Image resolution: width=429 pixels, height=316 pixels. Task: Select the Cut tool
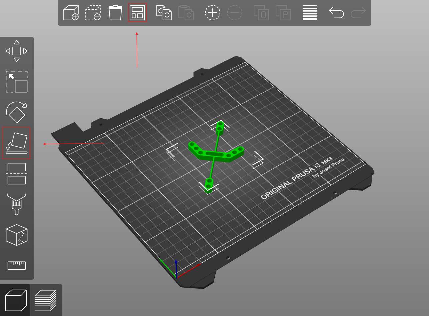tap(17, 174)
